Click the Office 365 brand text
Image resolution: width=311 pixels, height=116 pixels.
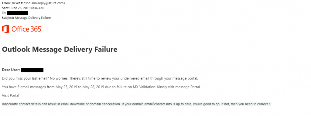click(x=26, y=29)
